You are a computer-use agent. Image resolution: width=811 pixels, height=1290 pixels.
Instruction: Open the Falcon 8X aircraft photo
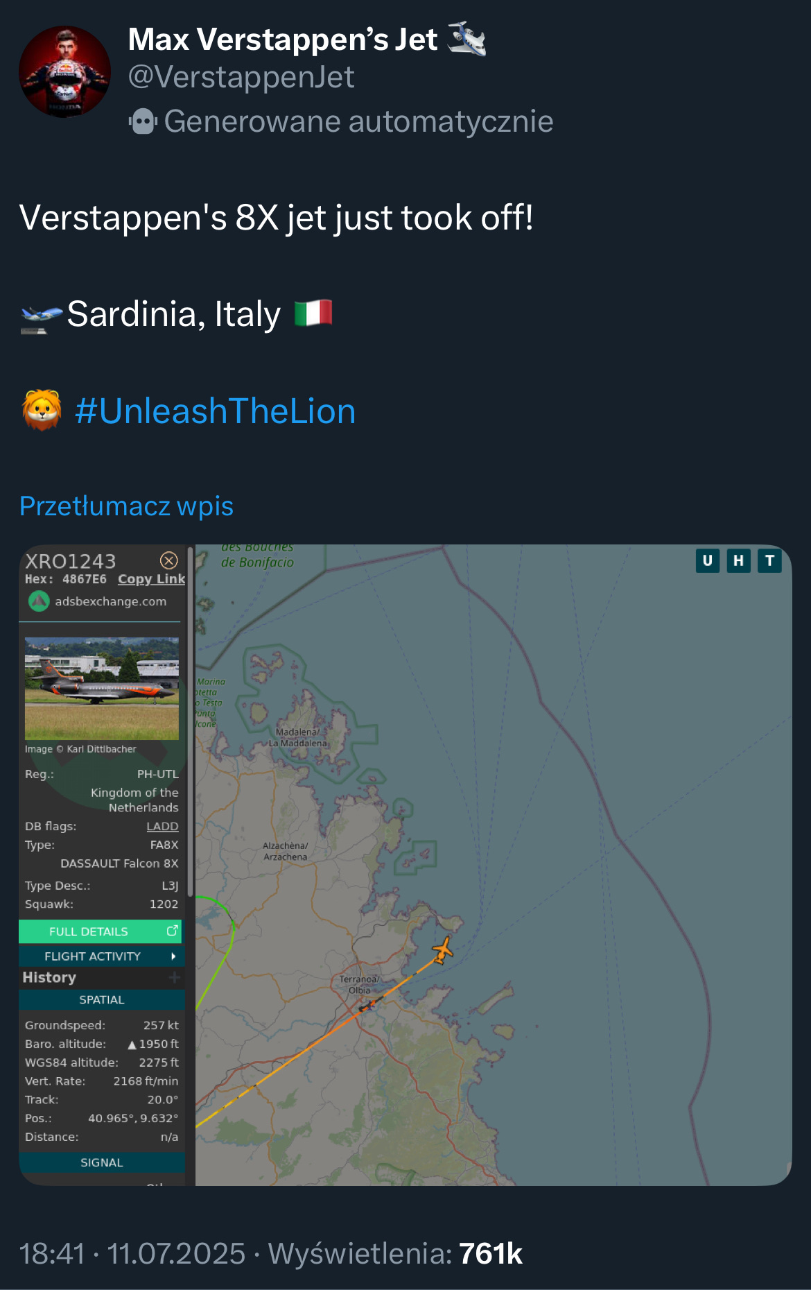102,688
